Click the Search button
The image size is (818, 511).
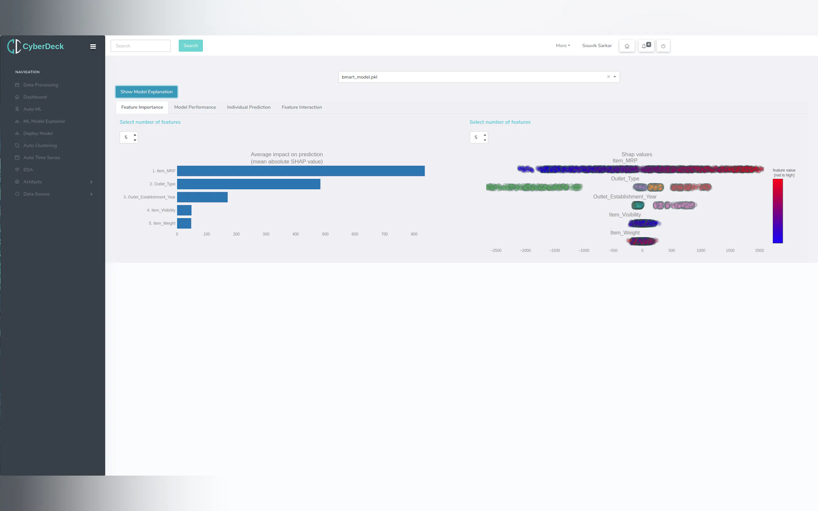coord(190,46)
